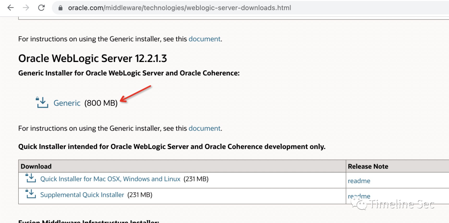Click the Quick Installer intended for development only text
Screen dimensions: 449x223
point(172,147)
